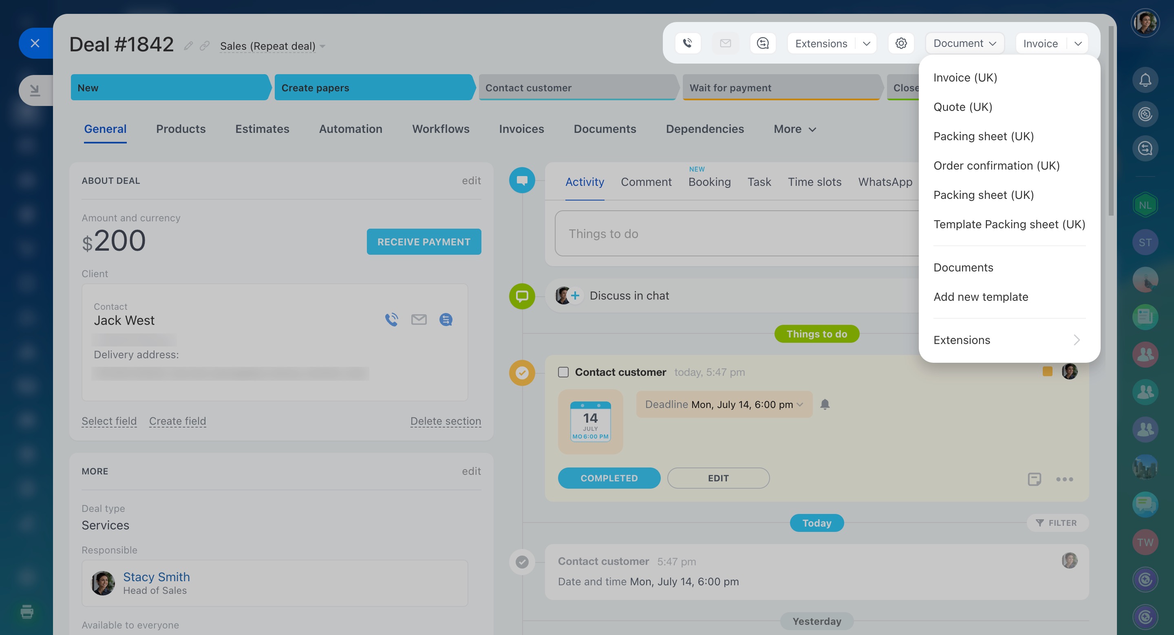
Task: Open the Deadline date dropdown
Action: [724, 404]
